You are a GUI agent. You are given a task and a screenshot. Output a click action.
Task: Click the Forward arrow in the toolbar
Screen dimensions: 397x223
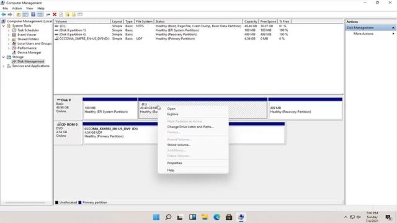click(10, 15)
